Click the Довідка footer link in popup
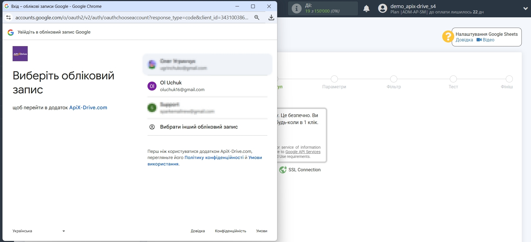 coord(198,231)
